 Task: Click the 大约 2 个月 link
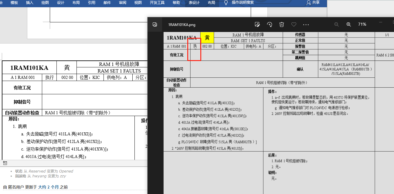(x=48, y=187)
